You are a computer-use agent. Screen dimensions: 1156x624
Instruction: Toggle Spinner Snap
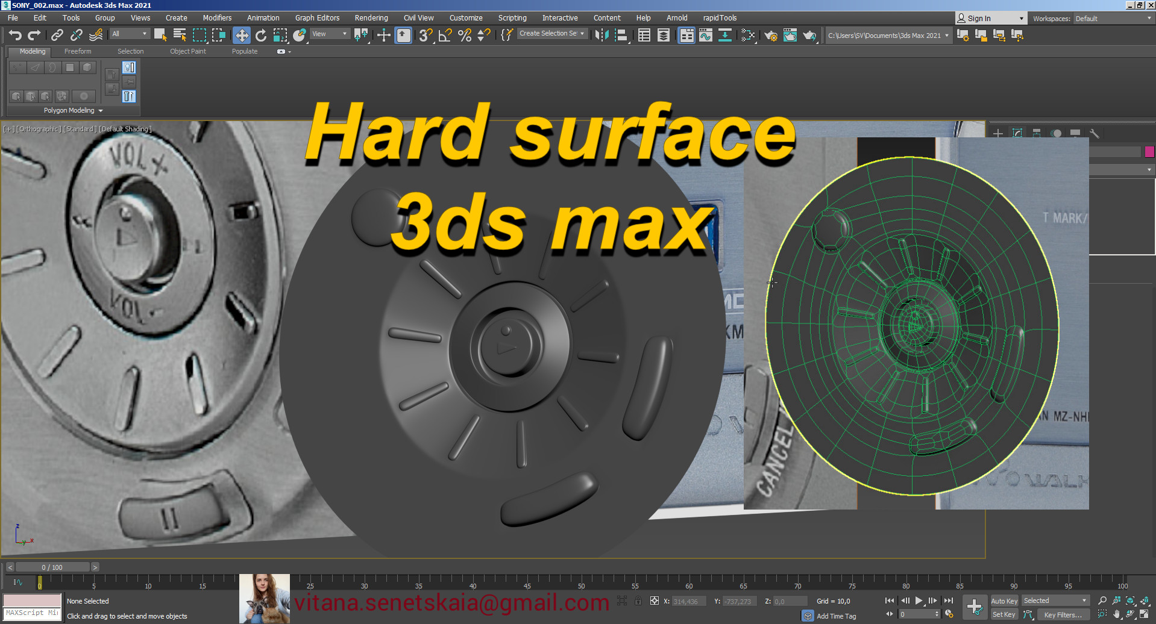(483, 35)
